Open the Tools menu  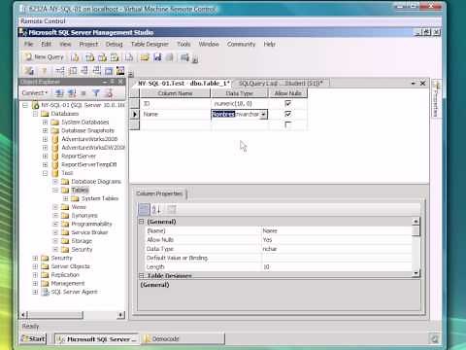point(183,44)
